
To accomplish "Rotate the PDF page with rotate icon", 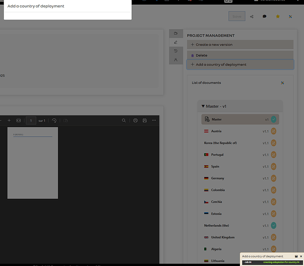I will coord(54,121).
